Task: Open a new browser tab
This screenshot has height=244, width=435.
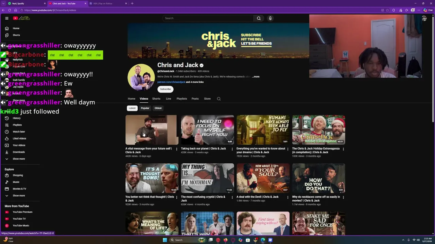Action: click(132, 3)
